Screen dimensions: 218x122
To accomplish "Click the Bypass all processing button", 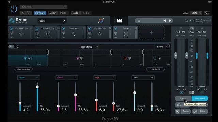I will pos(183,98).
